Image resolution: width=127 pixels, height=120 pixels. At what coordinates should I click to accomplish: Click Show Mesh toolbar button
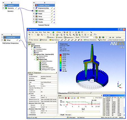click(x=102, y=40)
